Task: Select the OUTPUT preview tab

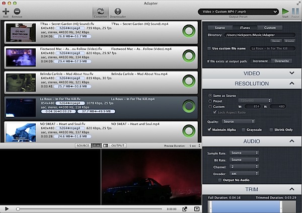Action: click(118, 146)
